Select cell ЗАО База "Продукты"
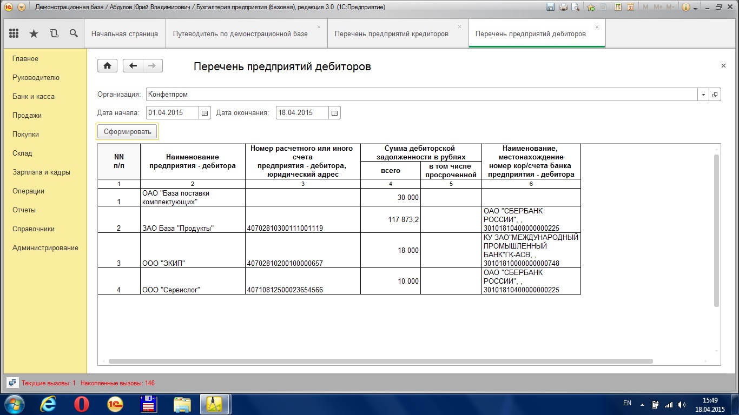 (x=193, y=219)
